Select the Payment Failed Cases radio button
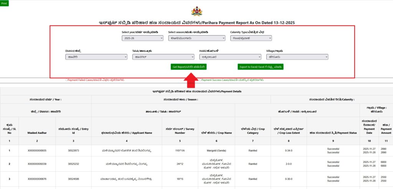Image resolution: width=393 pixels, height=189 pixels. click(x=67, y=80)
